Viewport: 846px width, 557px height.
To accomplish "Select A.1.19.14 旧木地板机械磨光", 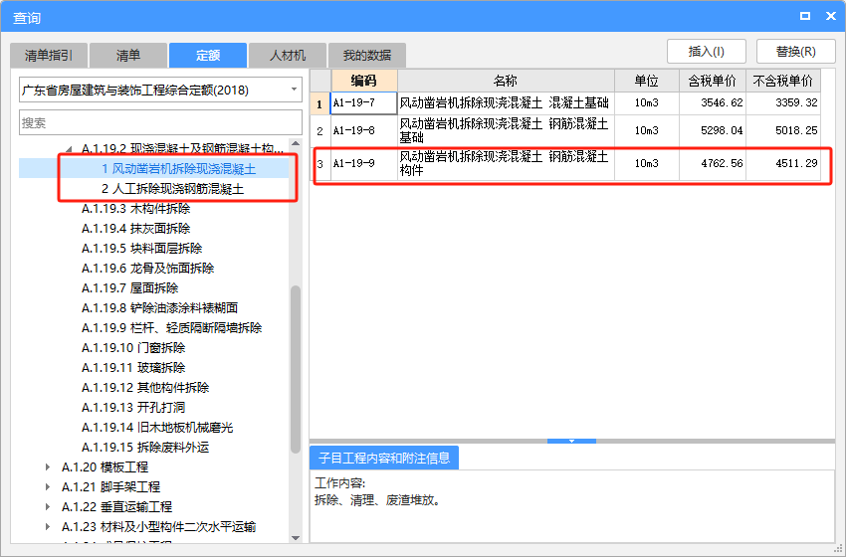I will [157, 428].
